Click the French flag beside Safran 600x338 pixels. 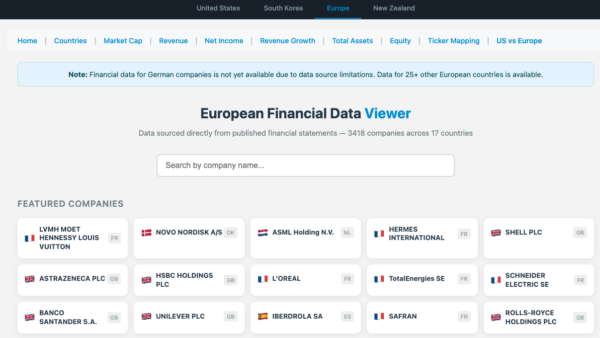[379, 316]
